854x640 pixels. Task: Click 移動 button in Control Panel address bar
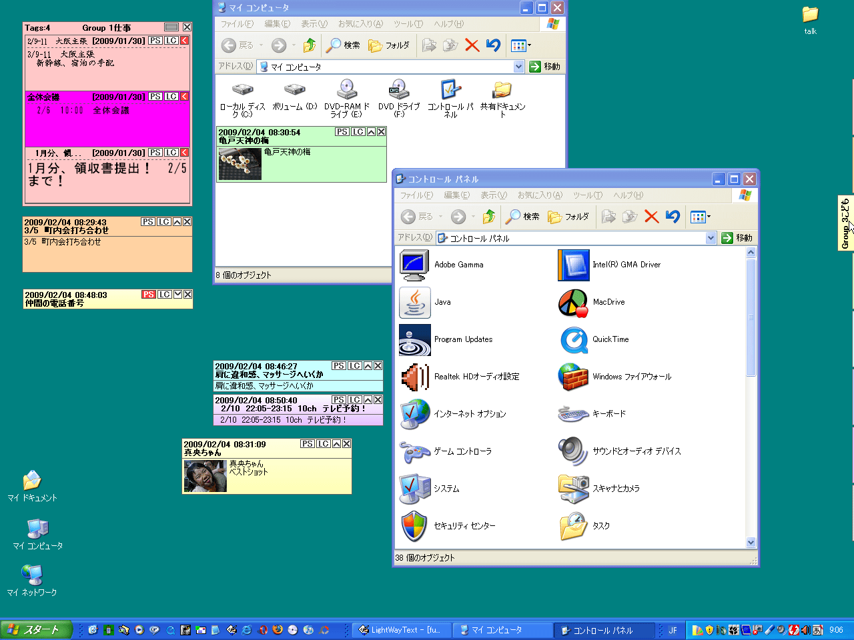pos(737,238)
